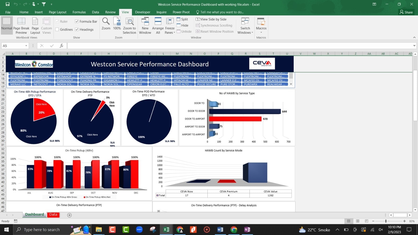This screenshot has width=418, height=235.
Task: Open the Zoom magnifier dialog
Action: coord(106,24)
